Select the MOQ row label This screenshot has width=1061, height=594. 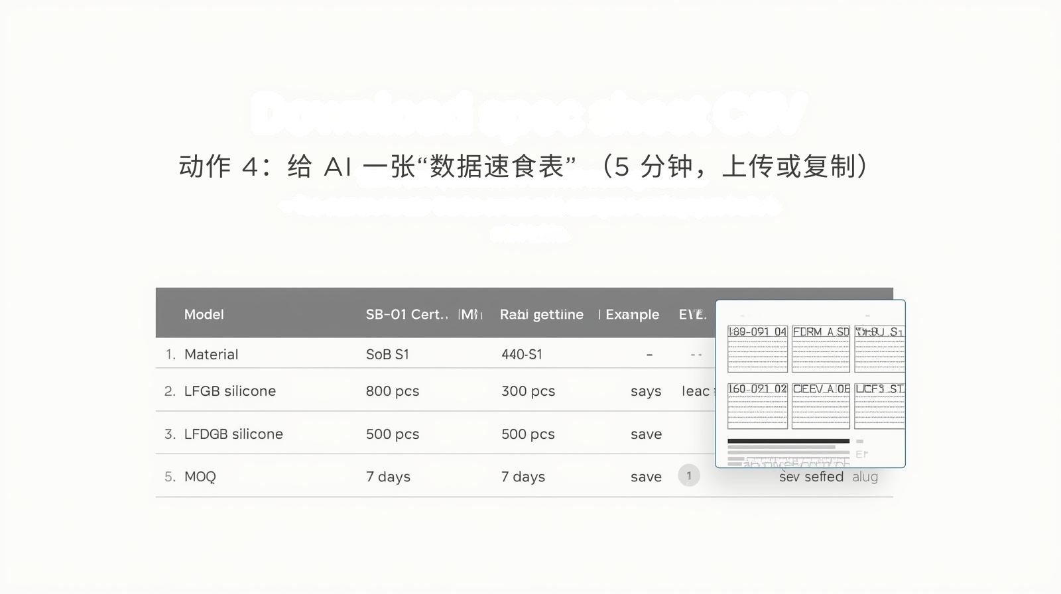pos(200,477)
